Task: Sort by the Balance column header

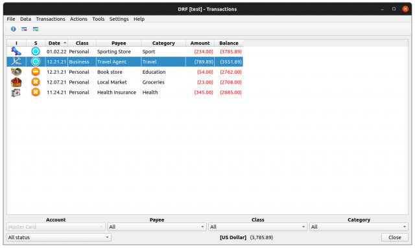Action: coord(229,43)
